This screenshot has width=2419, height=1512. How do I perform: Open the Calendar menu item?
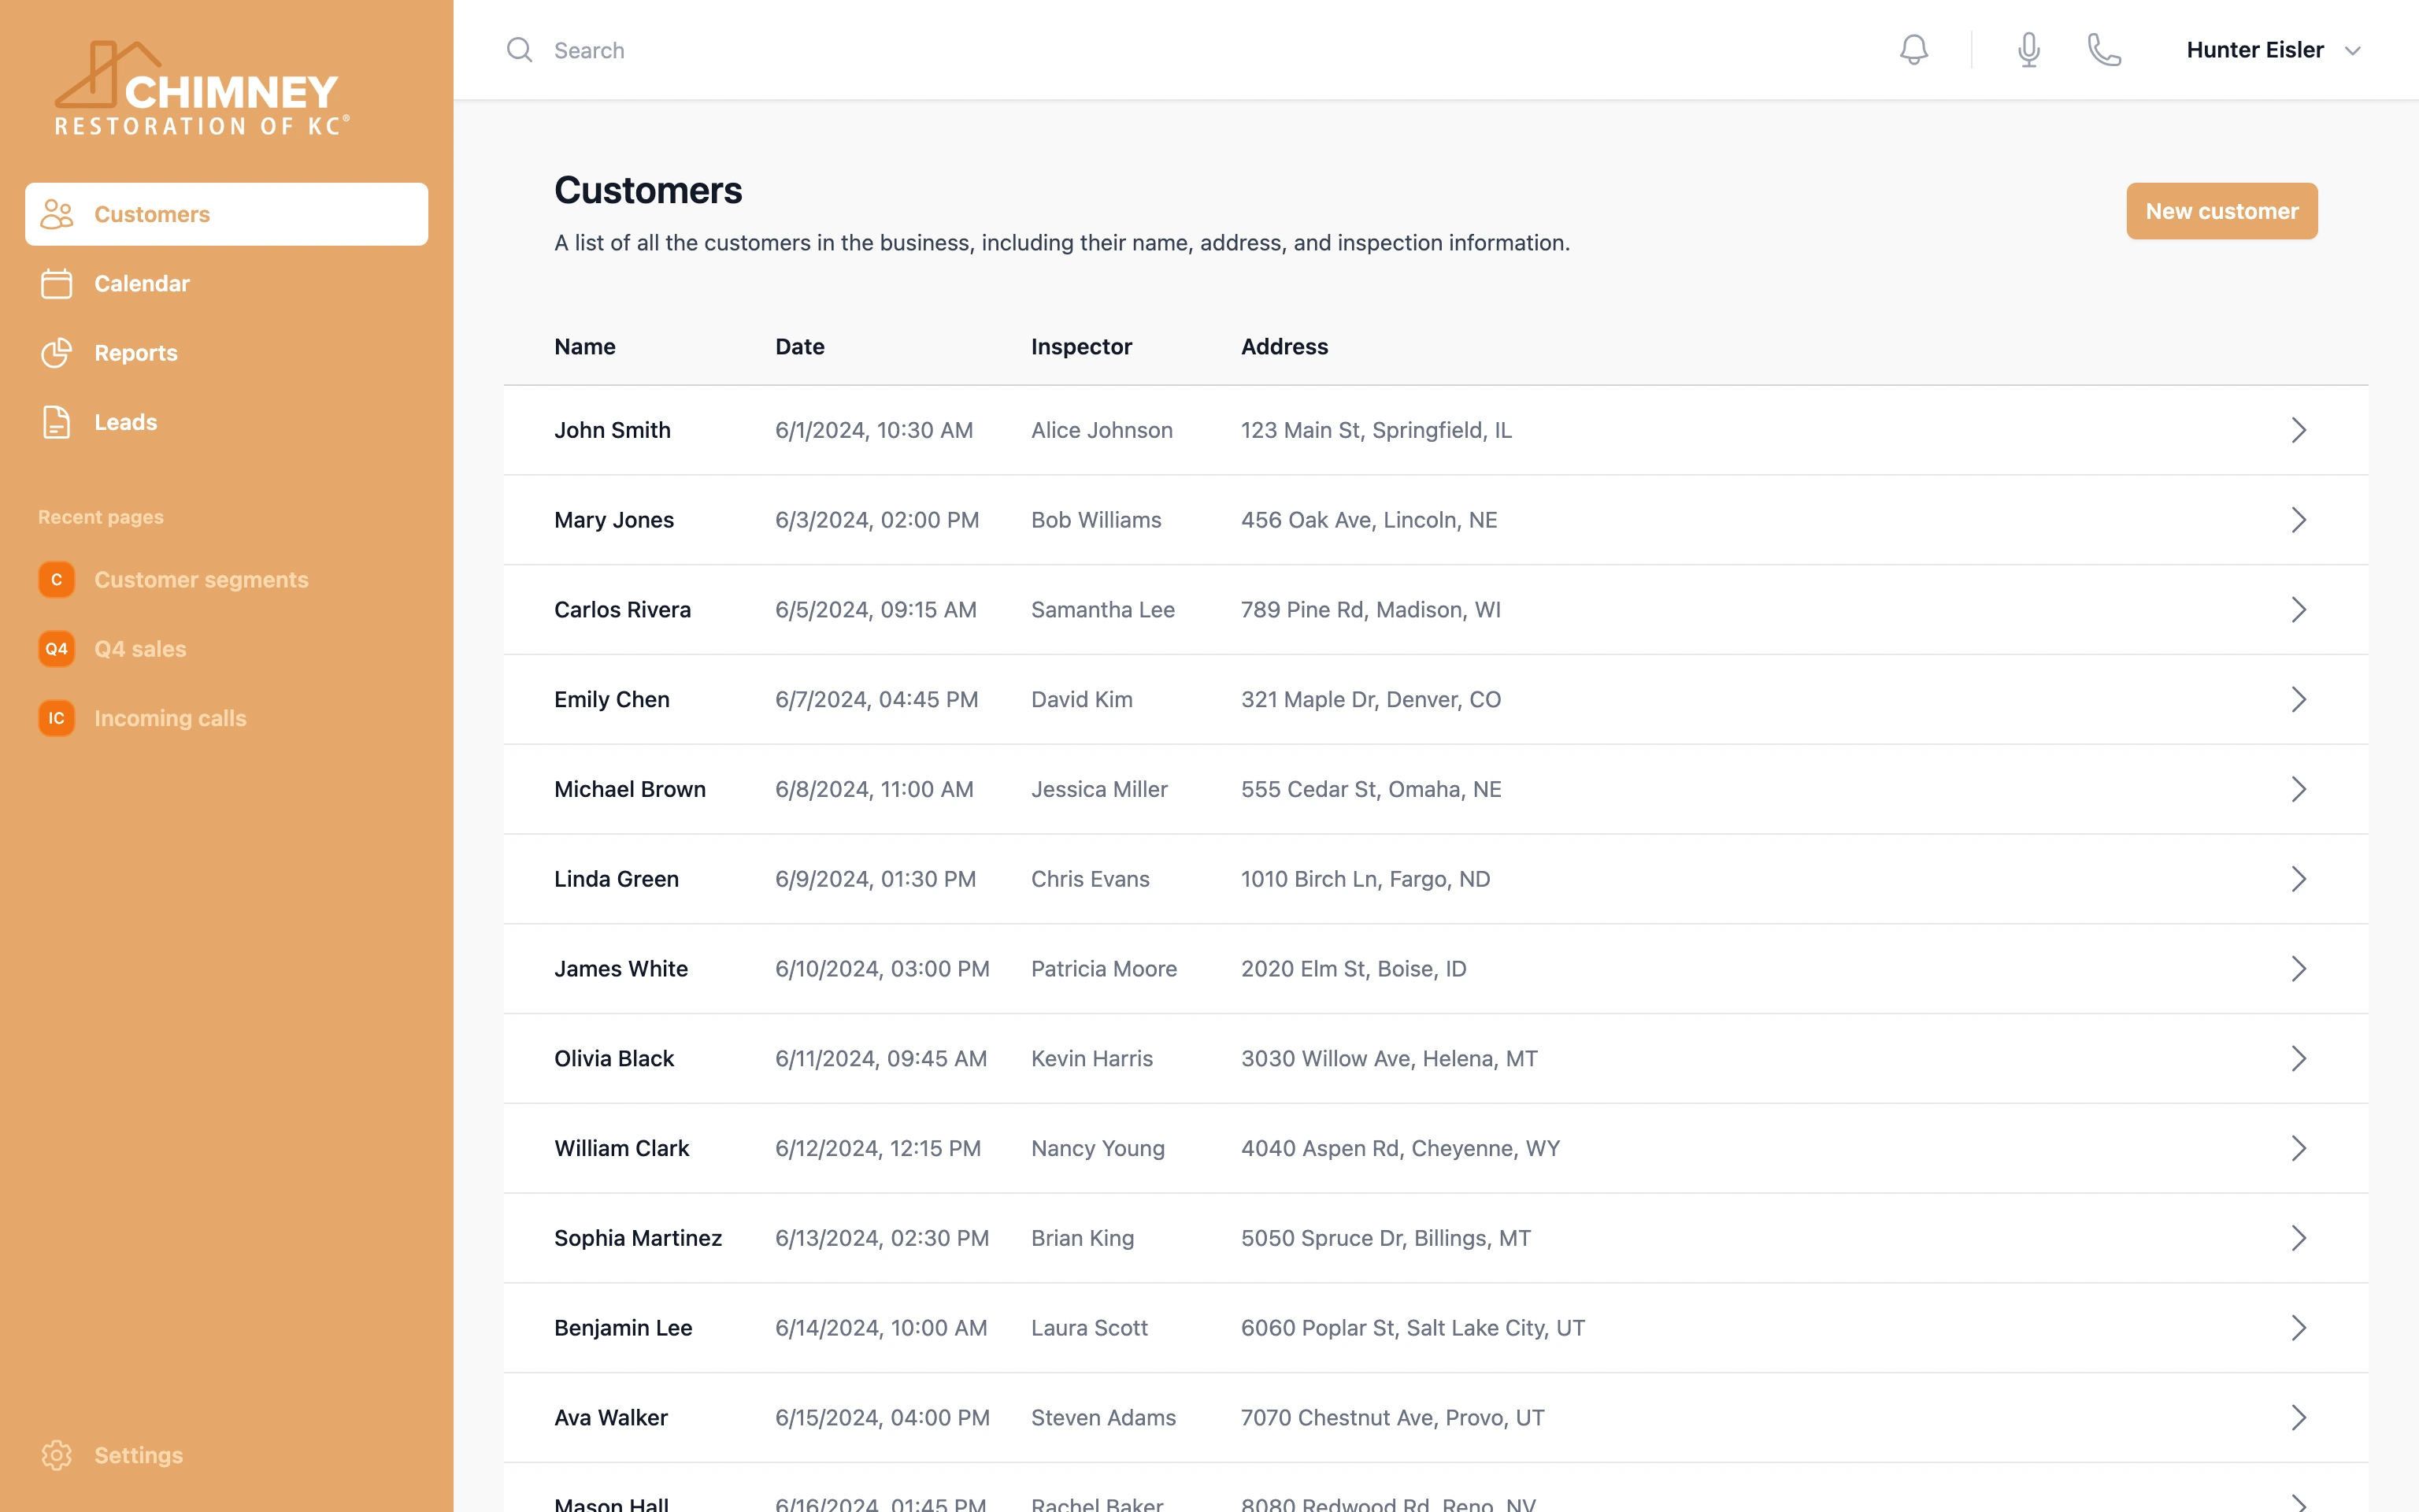(x=227, y=283)
